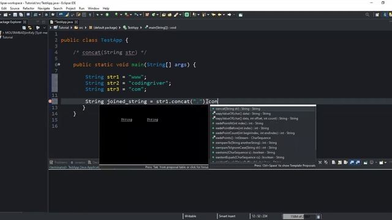The width and height of the screenshot is (392, 220).
Task: Expand breadcrumb arrow before Tutorial
Action: (51, 28)
